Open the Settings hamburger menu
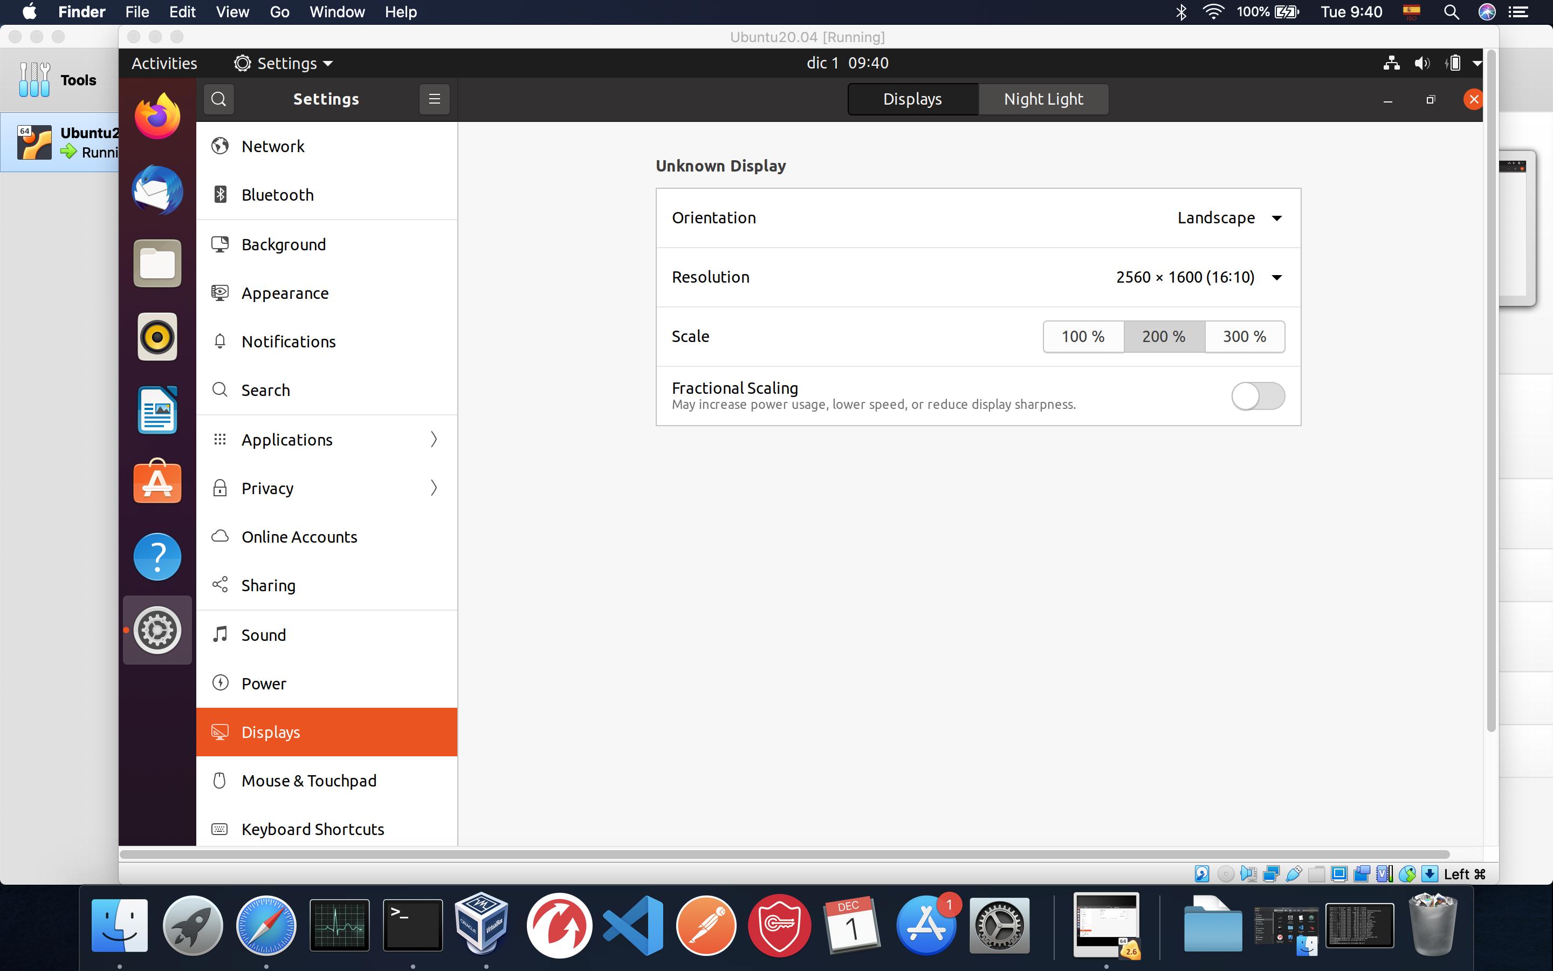Screen dimensions: 1553x971 [x=435, y=99]
